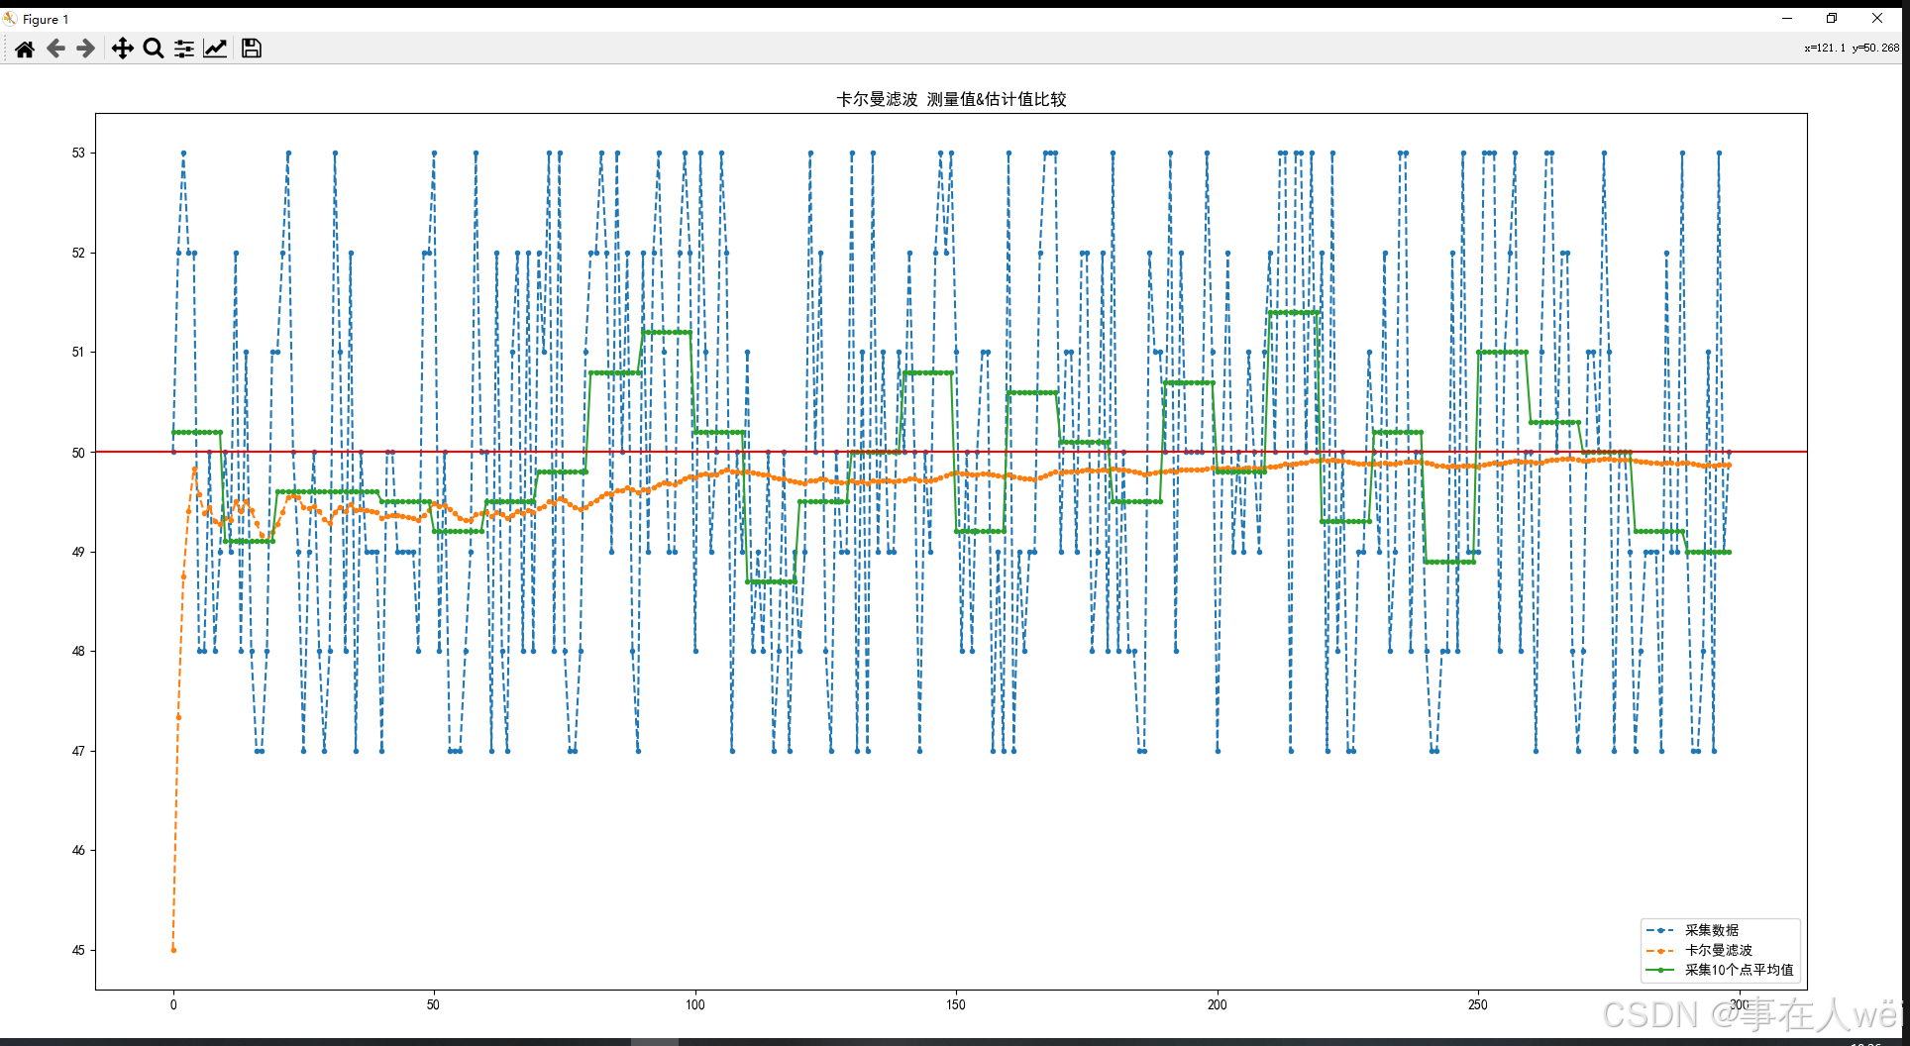1910x1046 pixels.
Task: Click y-axis tick label 46
Action: [78, 850]
